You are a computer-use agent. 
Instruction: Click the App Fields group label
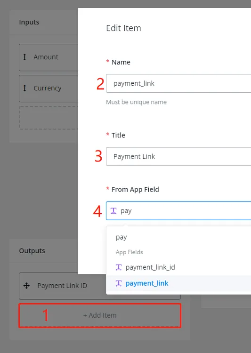coord(130,252)
